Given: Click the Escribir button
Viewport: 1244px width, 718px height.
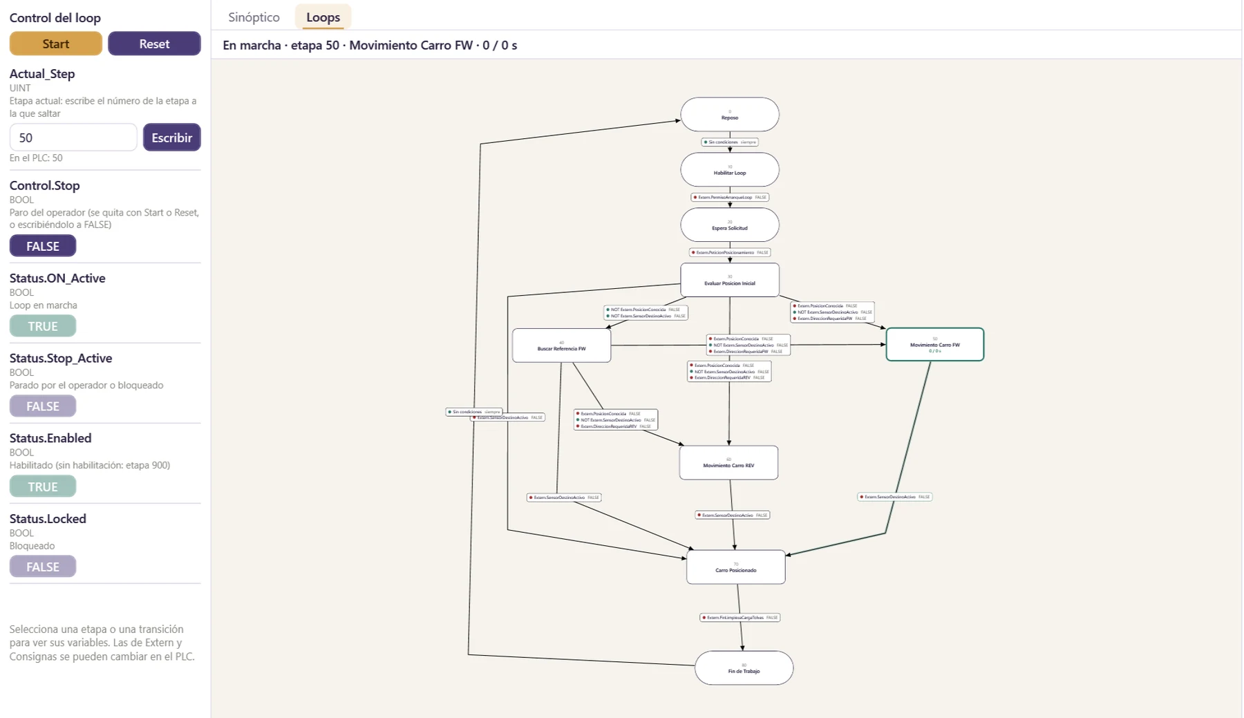Looking at the screenshot, I should pyautogui.click(x=172, y=138).
